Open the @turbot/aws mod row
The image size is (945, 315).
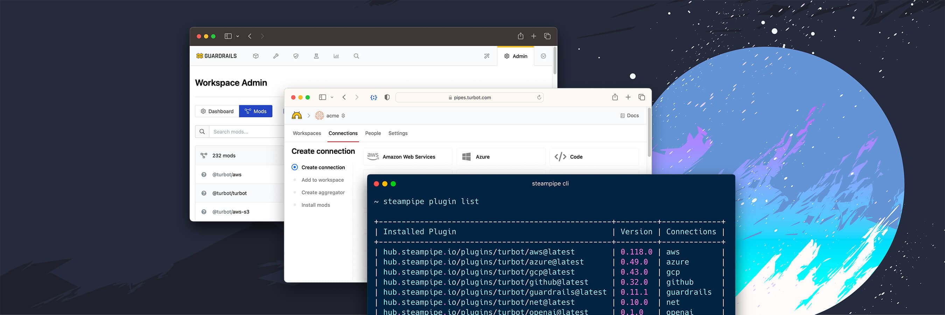click(240, 175)
